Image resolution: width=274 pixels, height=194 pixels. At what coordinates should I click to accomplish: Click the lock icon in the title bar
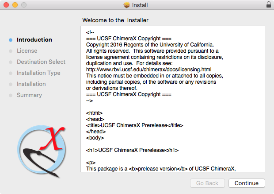268,5
